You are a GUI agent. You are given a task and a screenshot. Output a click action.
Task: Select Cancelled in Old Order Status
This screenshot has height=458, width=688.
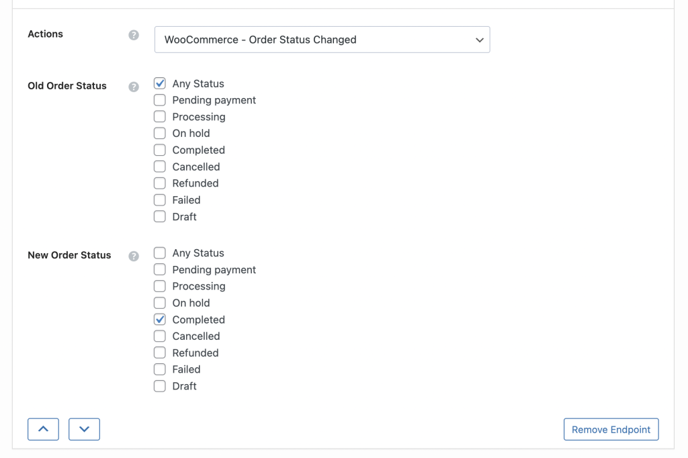click(159, 166)
